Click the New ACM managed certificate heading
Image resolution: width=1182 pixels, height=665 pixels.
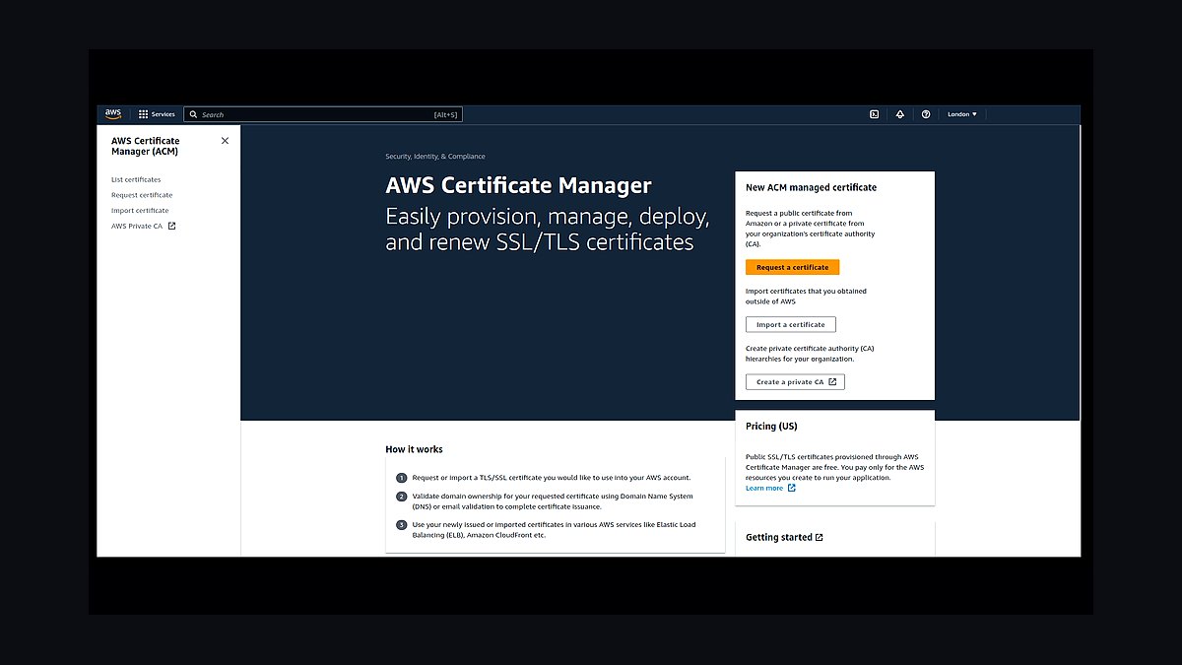tap(811, 187)
